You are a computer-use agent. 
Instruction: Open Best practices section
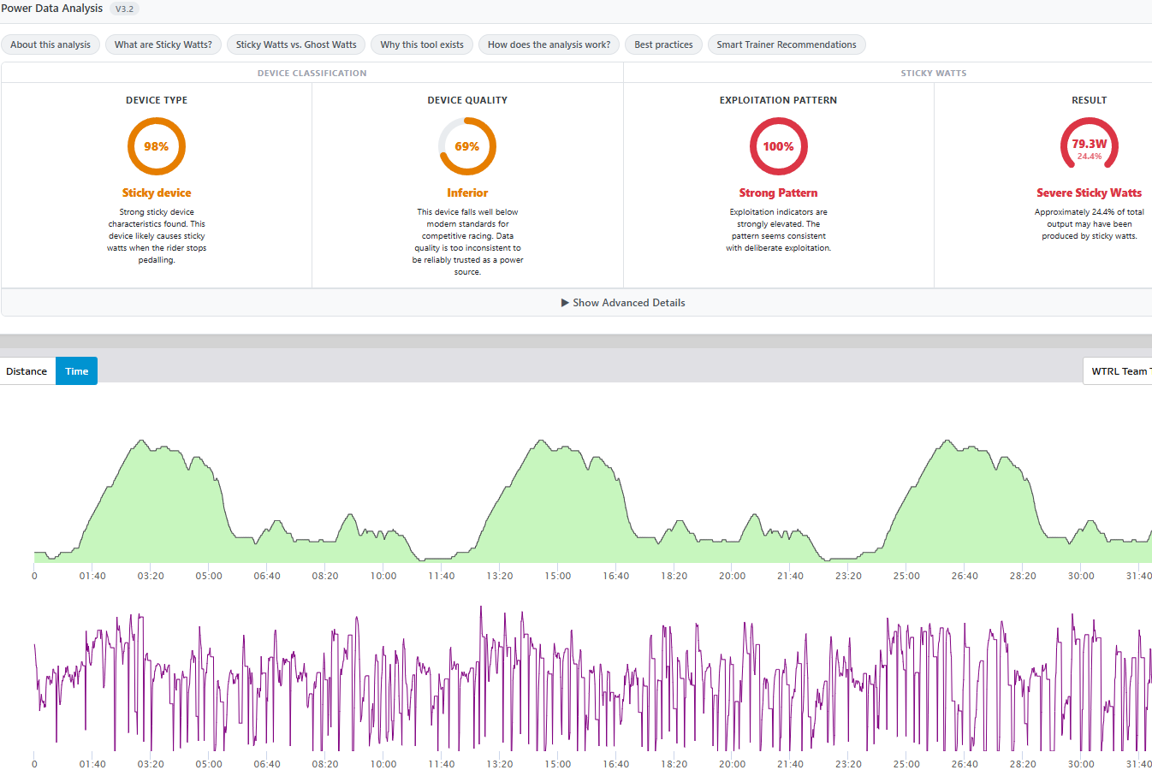point(664,44)
